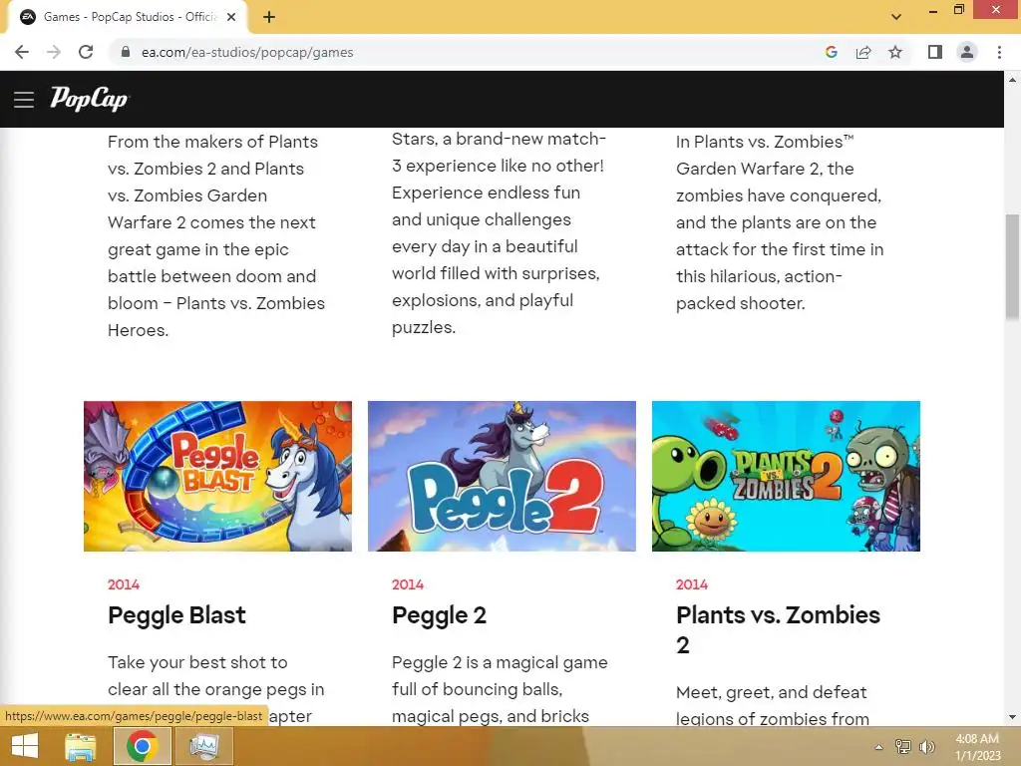Screen dimensions: 1021x766
Task: Bookmark this page with star icon
Action: [x=895, y=52]
